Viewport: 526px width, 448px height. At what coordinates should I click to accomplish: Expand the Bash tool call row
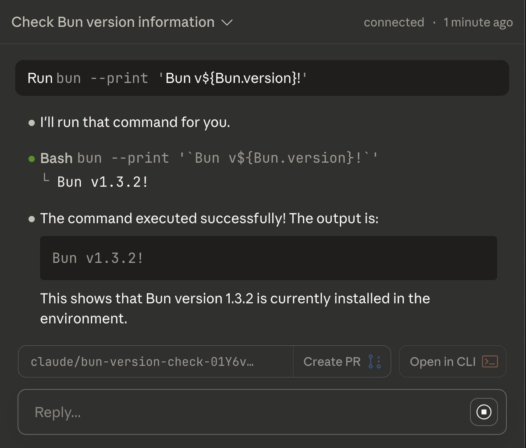[209, 158]
